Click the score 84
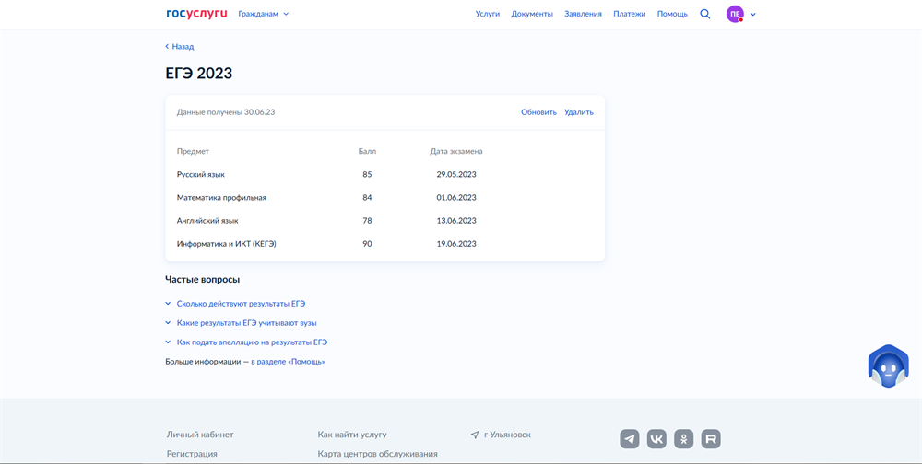 368,197
